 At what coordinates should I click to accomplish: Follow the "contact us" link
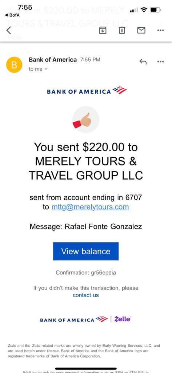click(86, 295)
